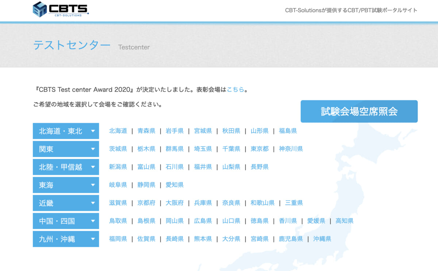Screen dimensions: 438x271
Task: Open the 福岡県 test center list
Action: point(118,239)
